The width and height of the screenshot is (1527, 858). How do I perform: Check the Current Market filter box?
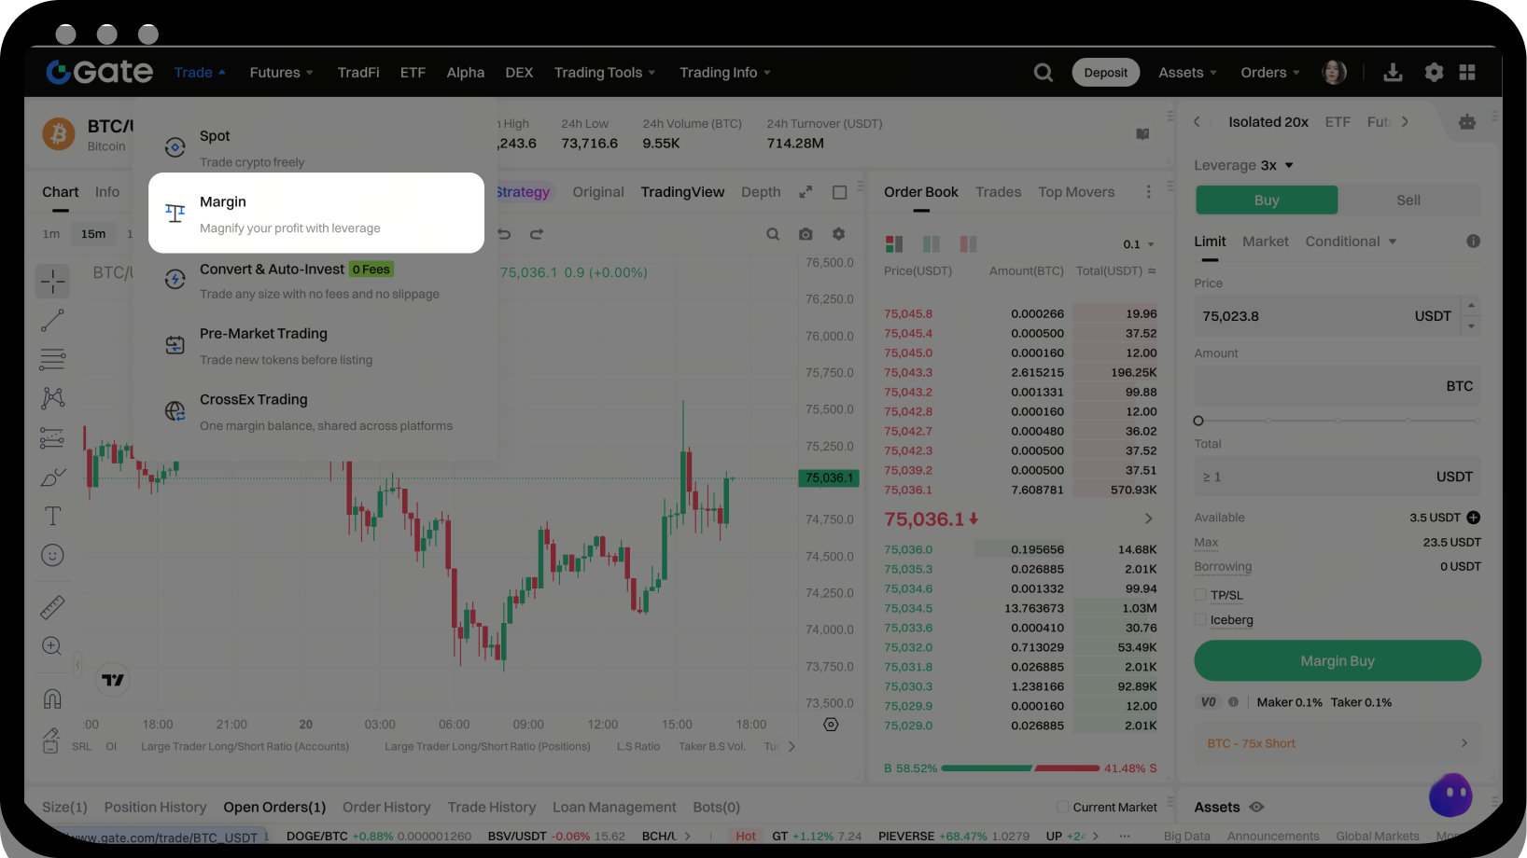pyautogui.click(x=1062, y=807)
